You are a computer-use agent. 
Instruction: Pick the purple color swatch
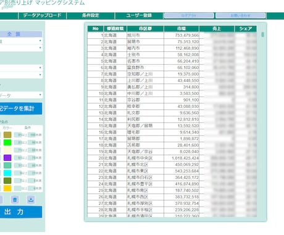pyautogui.click(x=7, y=158)
